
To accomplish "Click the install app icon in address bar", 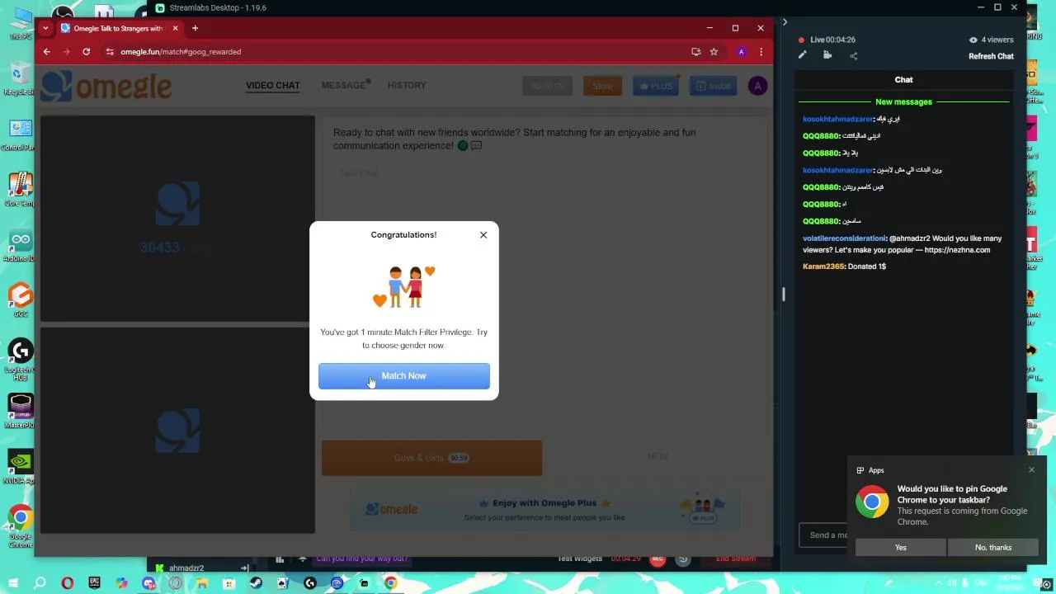I will 695,51.
